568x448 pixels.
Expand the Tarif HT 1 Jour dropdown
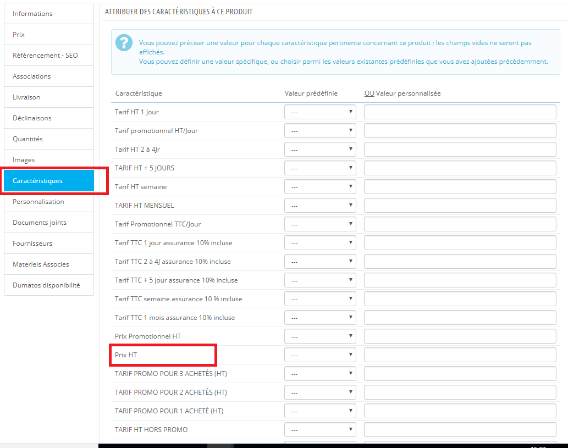coord(320,112)
